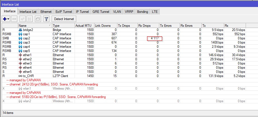Sort by the Tx Errors column header
The width and height of the screenshot is (258, 117).
tap(169, 26)
